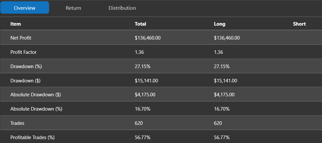Open the Return tab
This screenshot has height=143, width=322.
(73, 8)
